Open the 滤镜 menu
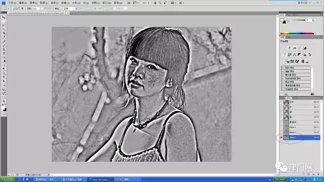Screen dimensions: 324x182 tap(65, 3)
